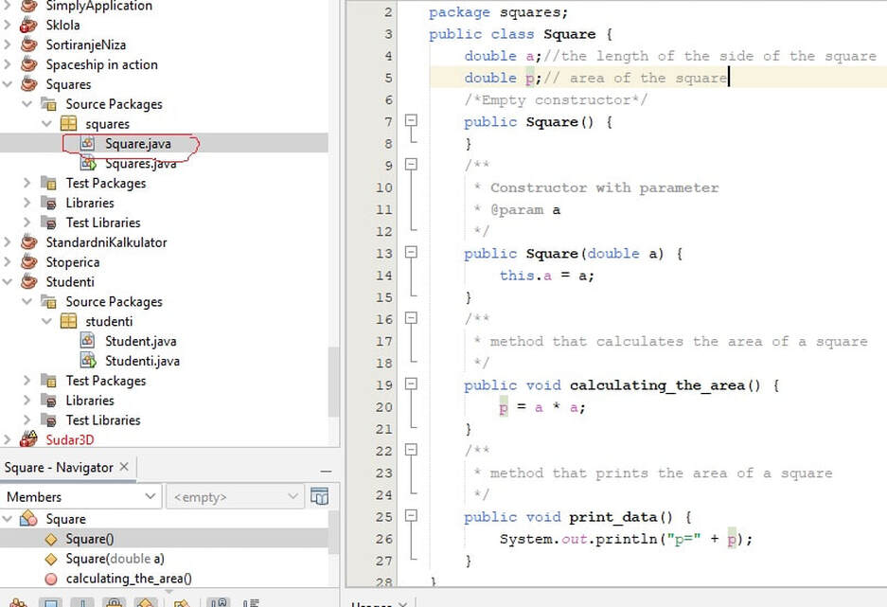887x607 pixels.
Task: Expand the SortiranjeNiza project node
Action: pyautogui.click(x=7, y=45)
